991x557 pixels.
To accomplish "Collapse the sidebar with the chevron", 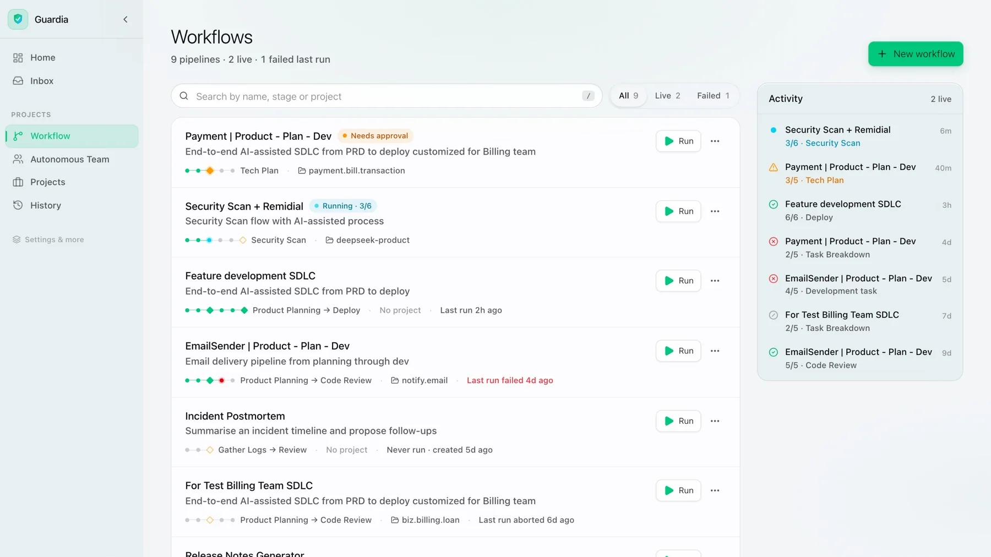I will [126, 19].
